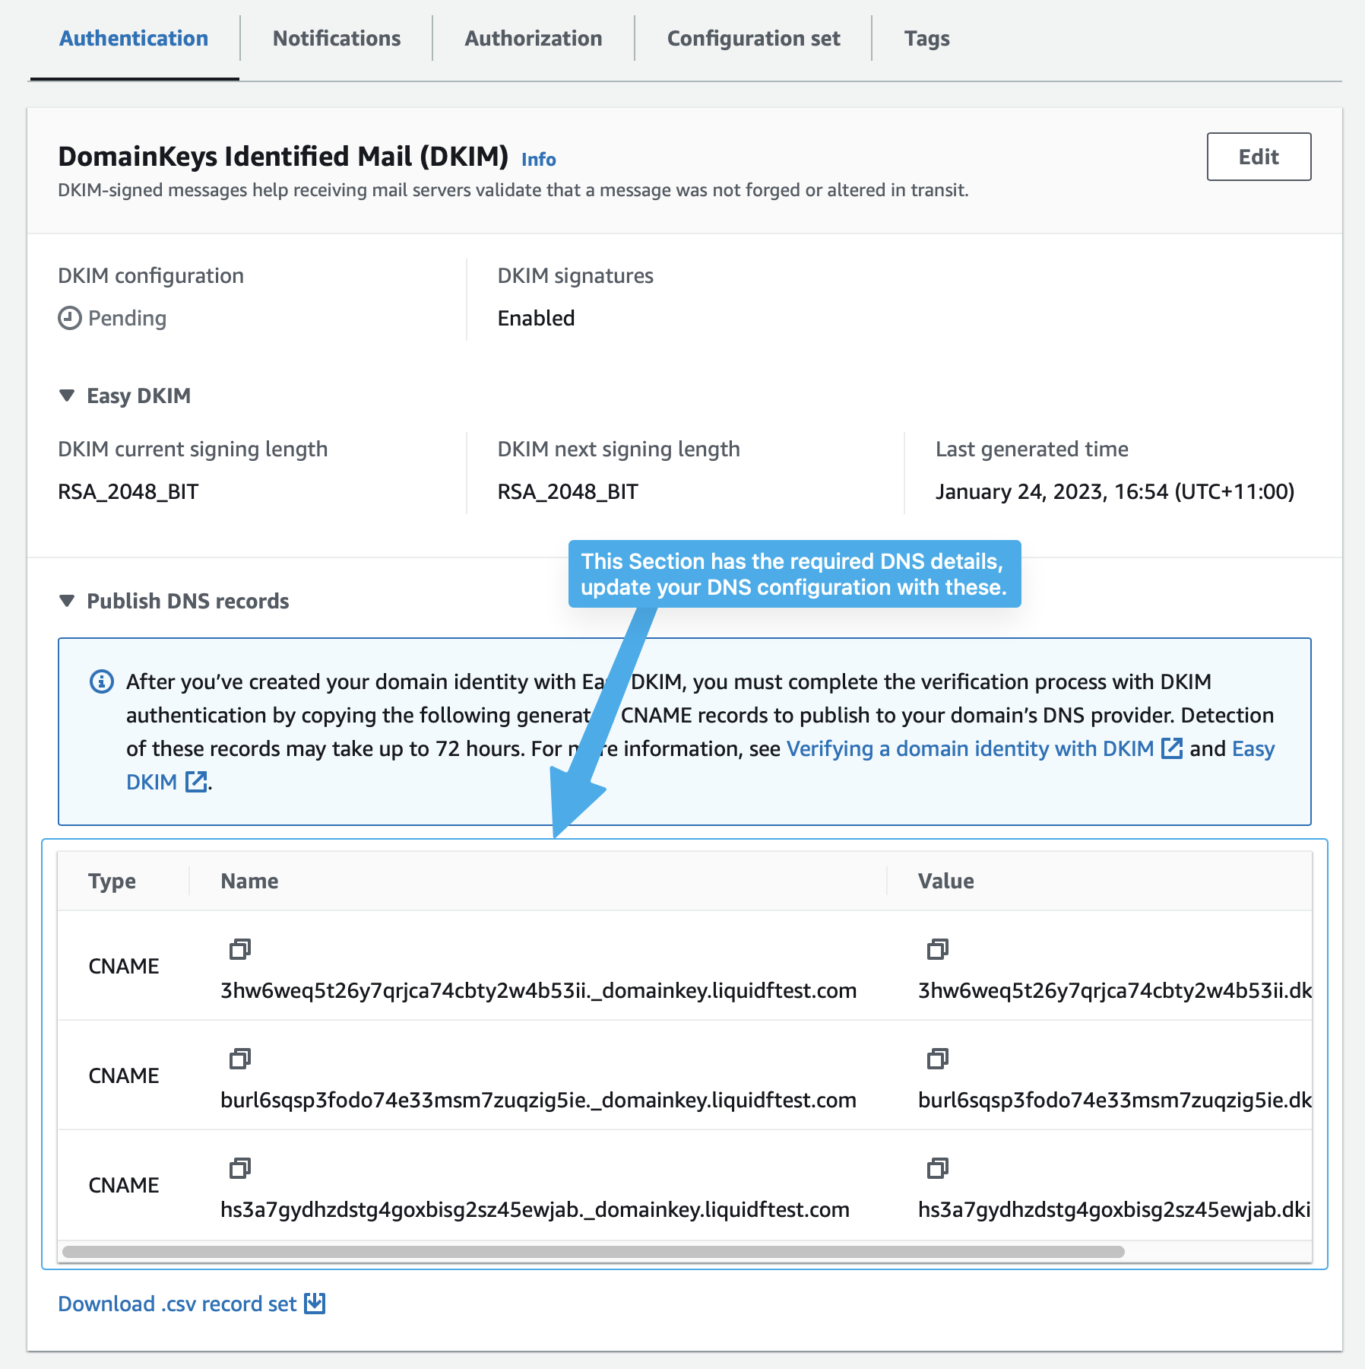Collapse the Easy DKIM section

coord(67,395)
